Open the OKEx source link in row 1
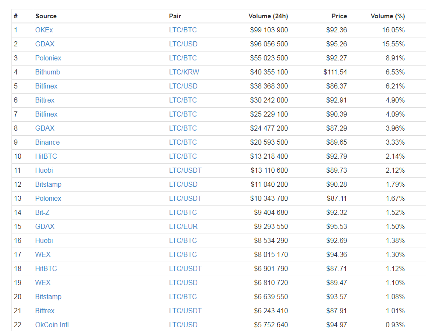 pos(44,30)
